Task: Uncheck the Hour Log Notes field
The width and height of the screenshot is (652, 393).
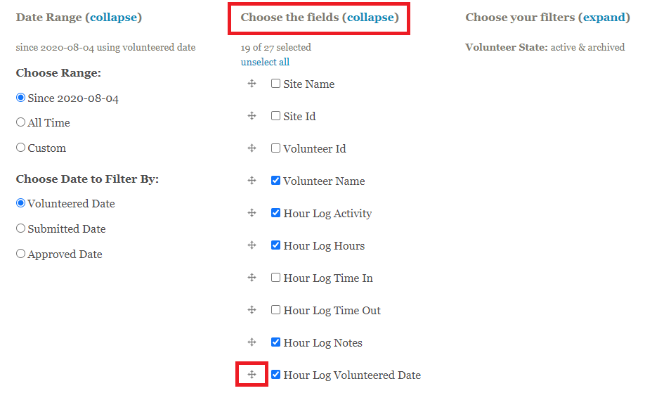Action: click(x=276, y=342)
